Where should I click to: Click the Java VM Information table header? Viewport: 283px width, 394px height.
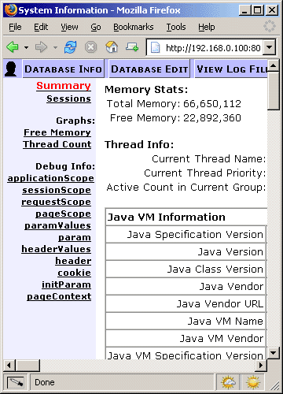186,217
